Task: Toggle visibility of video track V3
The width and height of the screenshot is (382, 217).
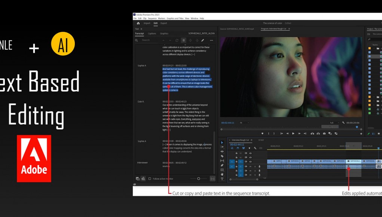Action: pyautogui.click(x=250, y=153)
